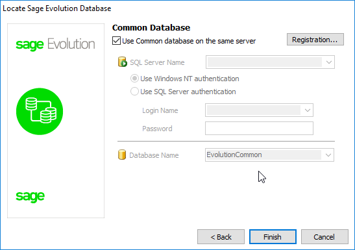Cancel the database wizard
The height and width of the screenshot is (250, 355).
[x=324, y=237]
